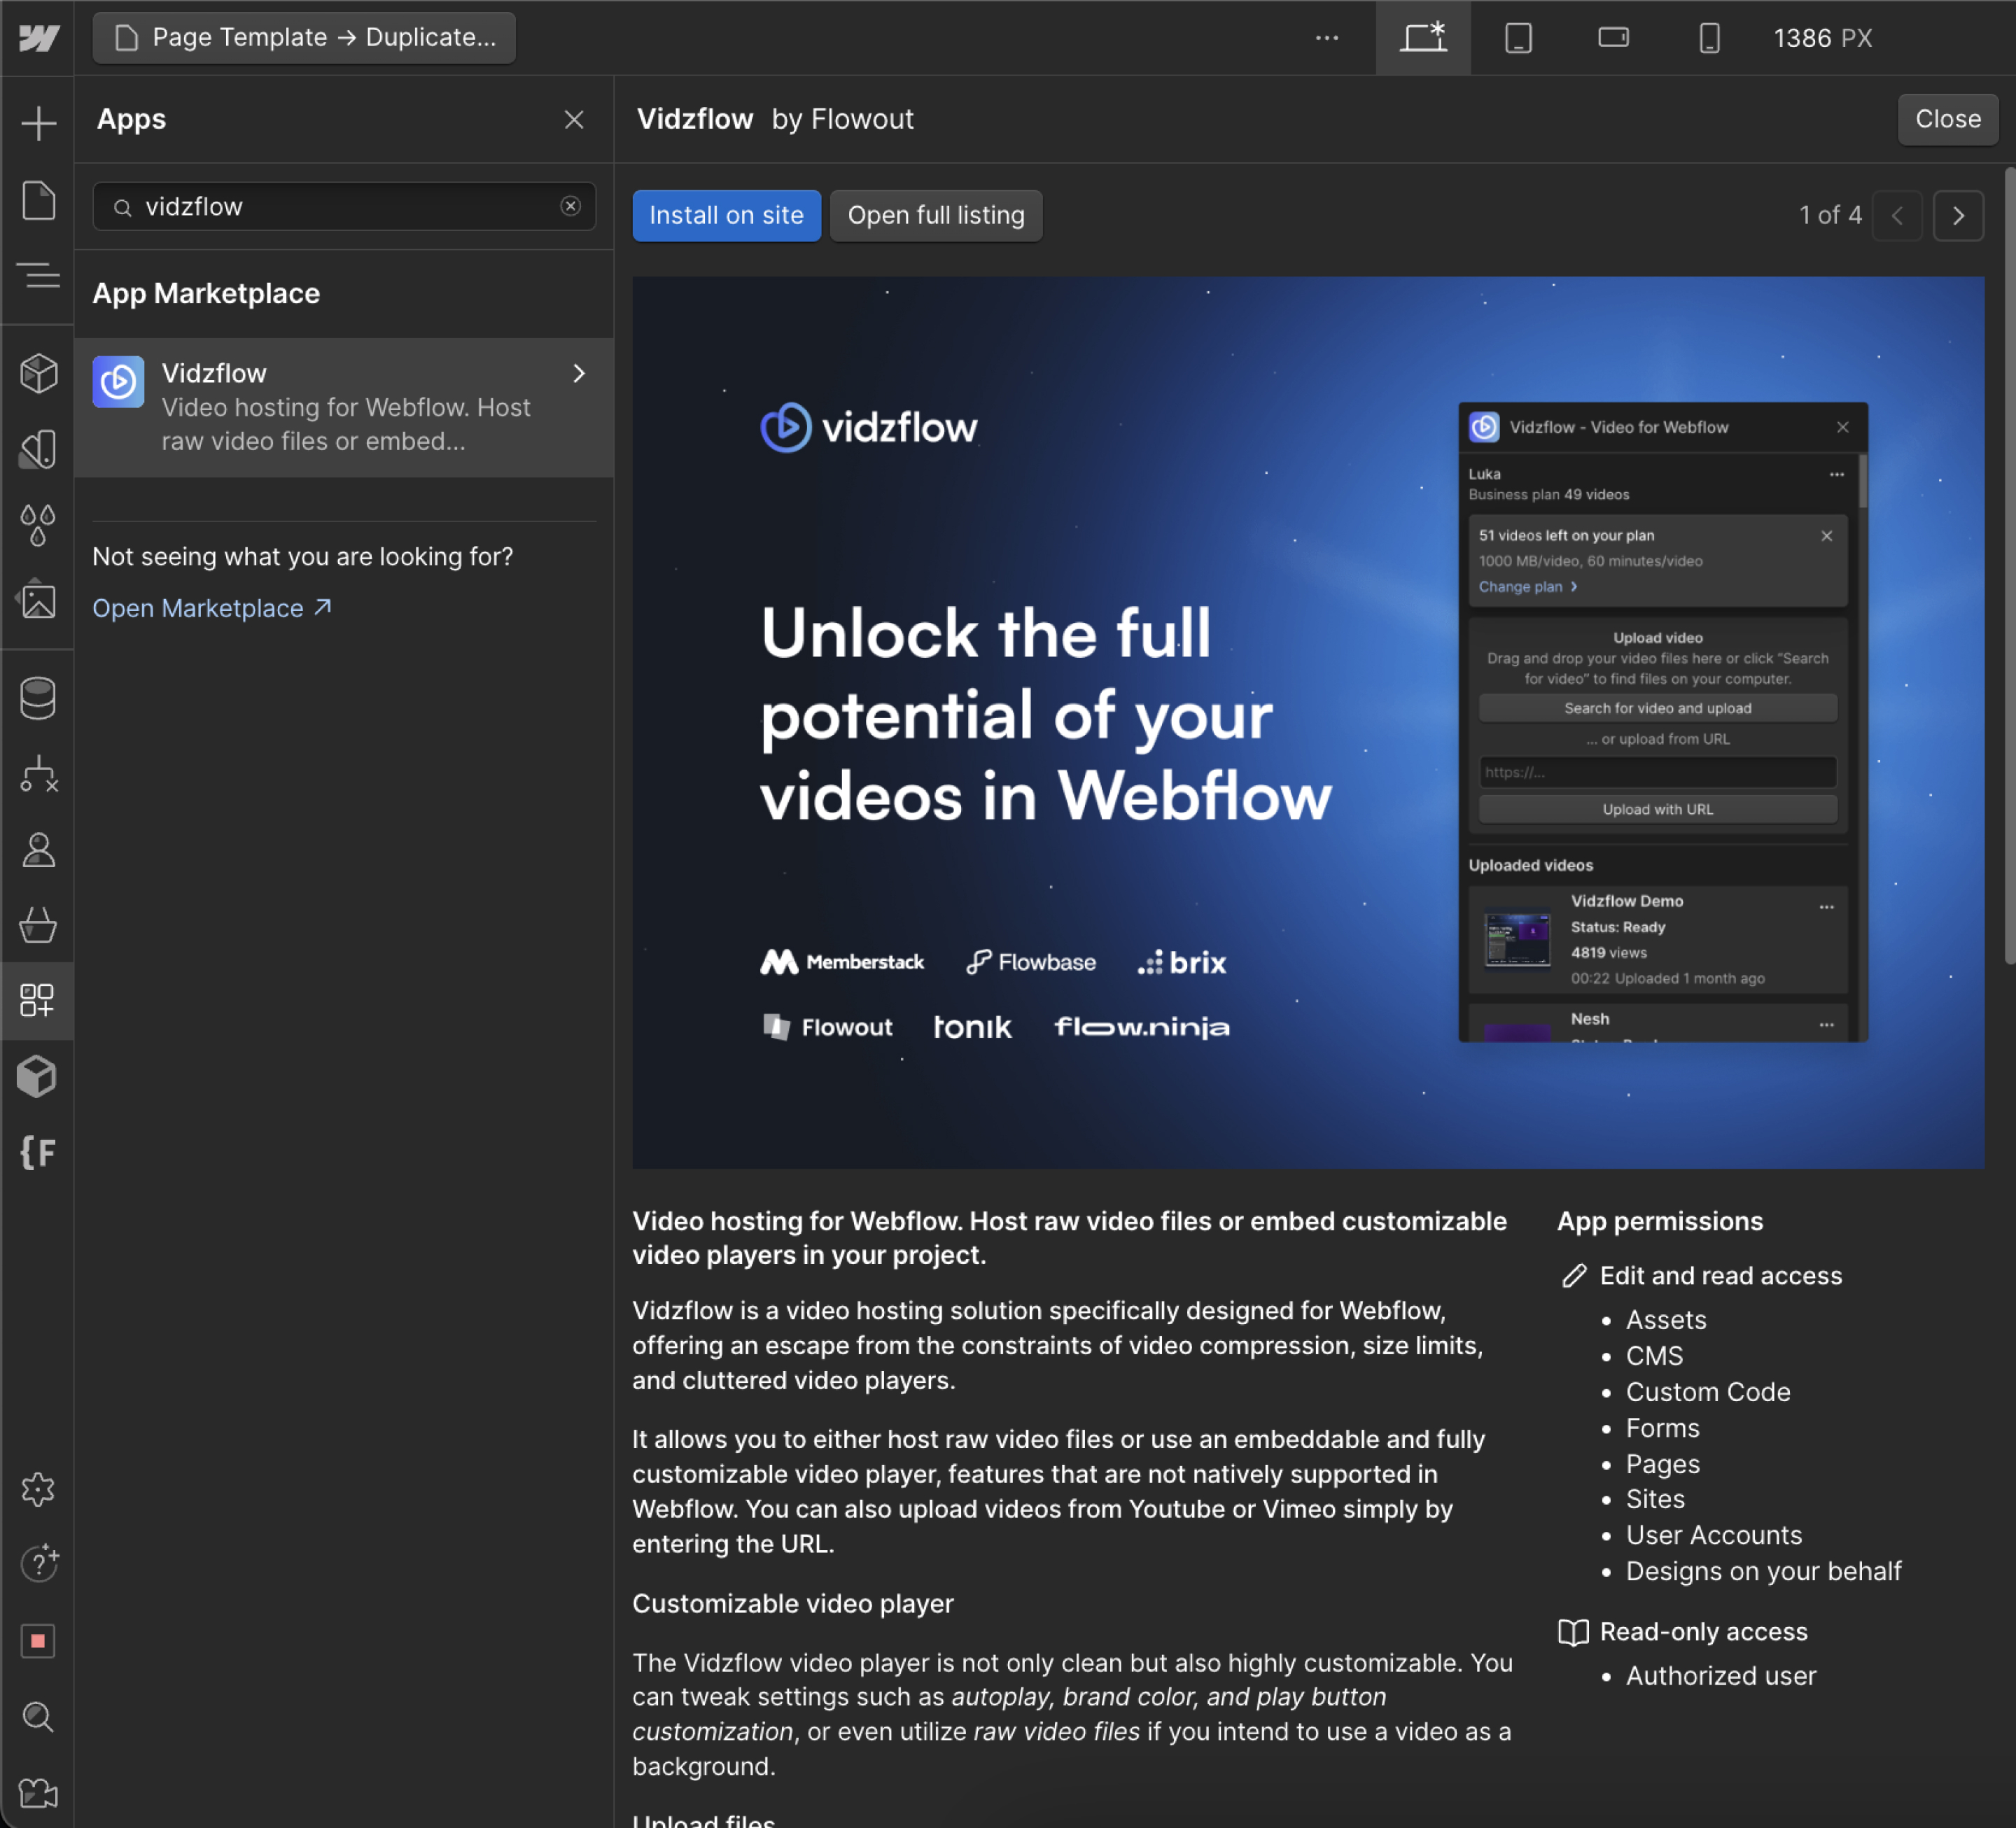This screenshot has width=2016, height=1828.
Task: Click the Vidzflow promo screenshot image
Action: click(1308, 722)
